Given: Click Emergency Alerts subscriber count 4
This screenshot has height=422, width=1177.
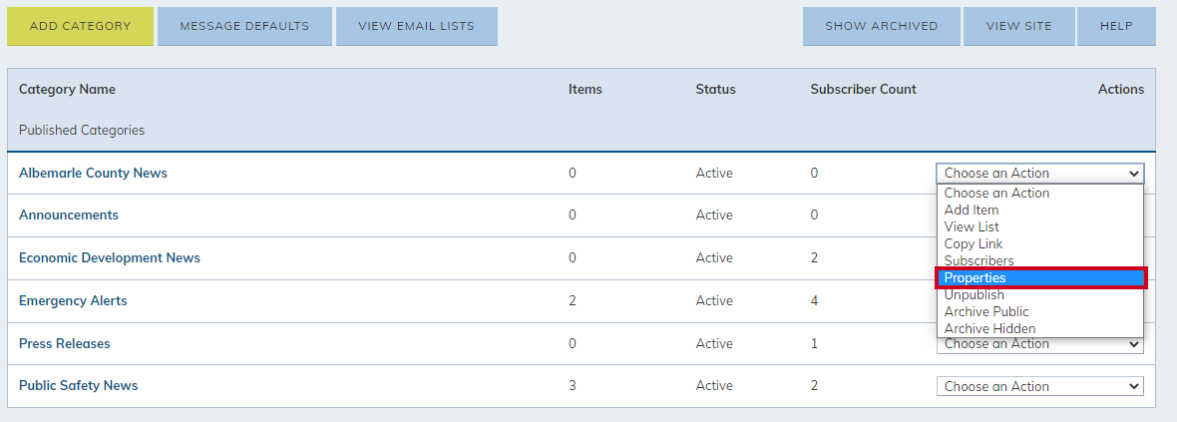Looking at the screenshot, I should [815, 300].
